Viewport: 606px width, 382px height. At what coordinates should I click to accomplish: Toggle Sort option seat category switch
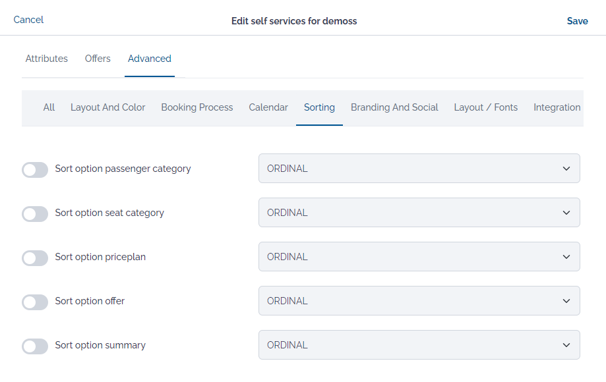tap(35, 214)
